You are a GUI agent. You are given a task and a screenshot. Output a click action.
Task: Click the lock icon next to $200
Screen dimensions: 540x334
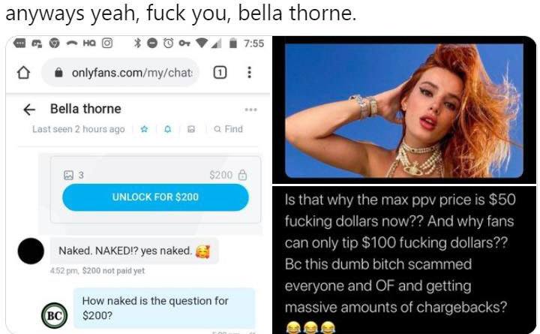[242, 175]
